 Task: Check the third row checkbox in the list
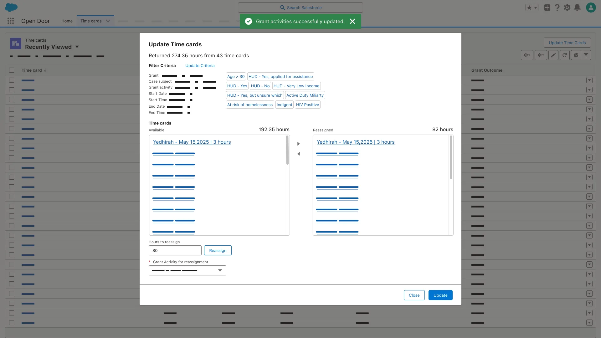[12, 100]
